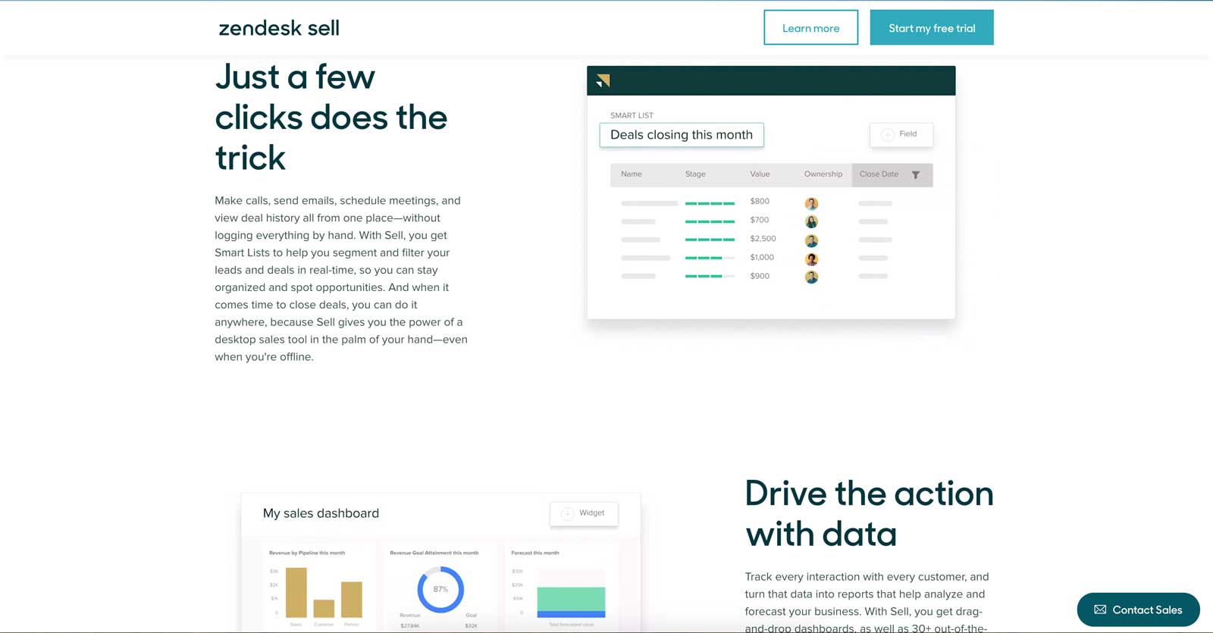Open the Revenue by Pipeline bar chart
Viewport: 1213px width, 633px height.
[319, 589]
